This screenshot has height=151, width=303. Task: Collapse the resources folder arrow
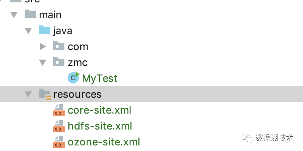(28, 95)
